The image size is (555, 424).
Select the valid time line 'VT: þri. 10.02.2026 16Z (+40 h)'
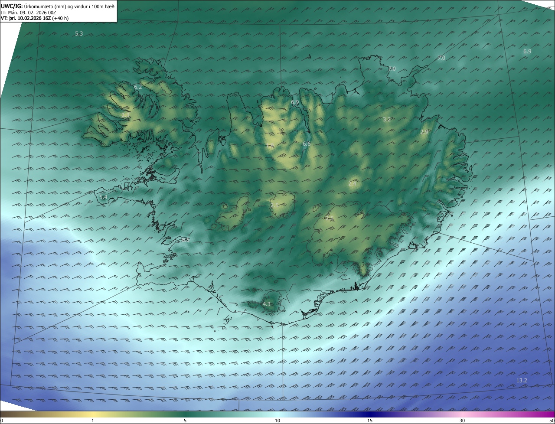35,18
